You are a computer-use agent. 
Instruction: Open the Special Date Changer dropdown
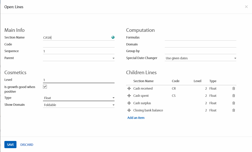tap(200, 58)
